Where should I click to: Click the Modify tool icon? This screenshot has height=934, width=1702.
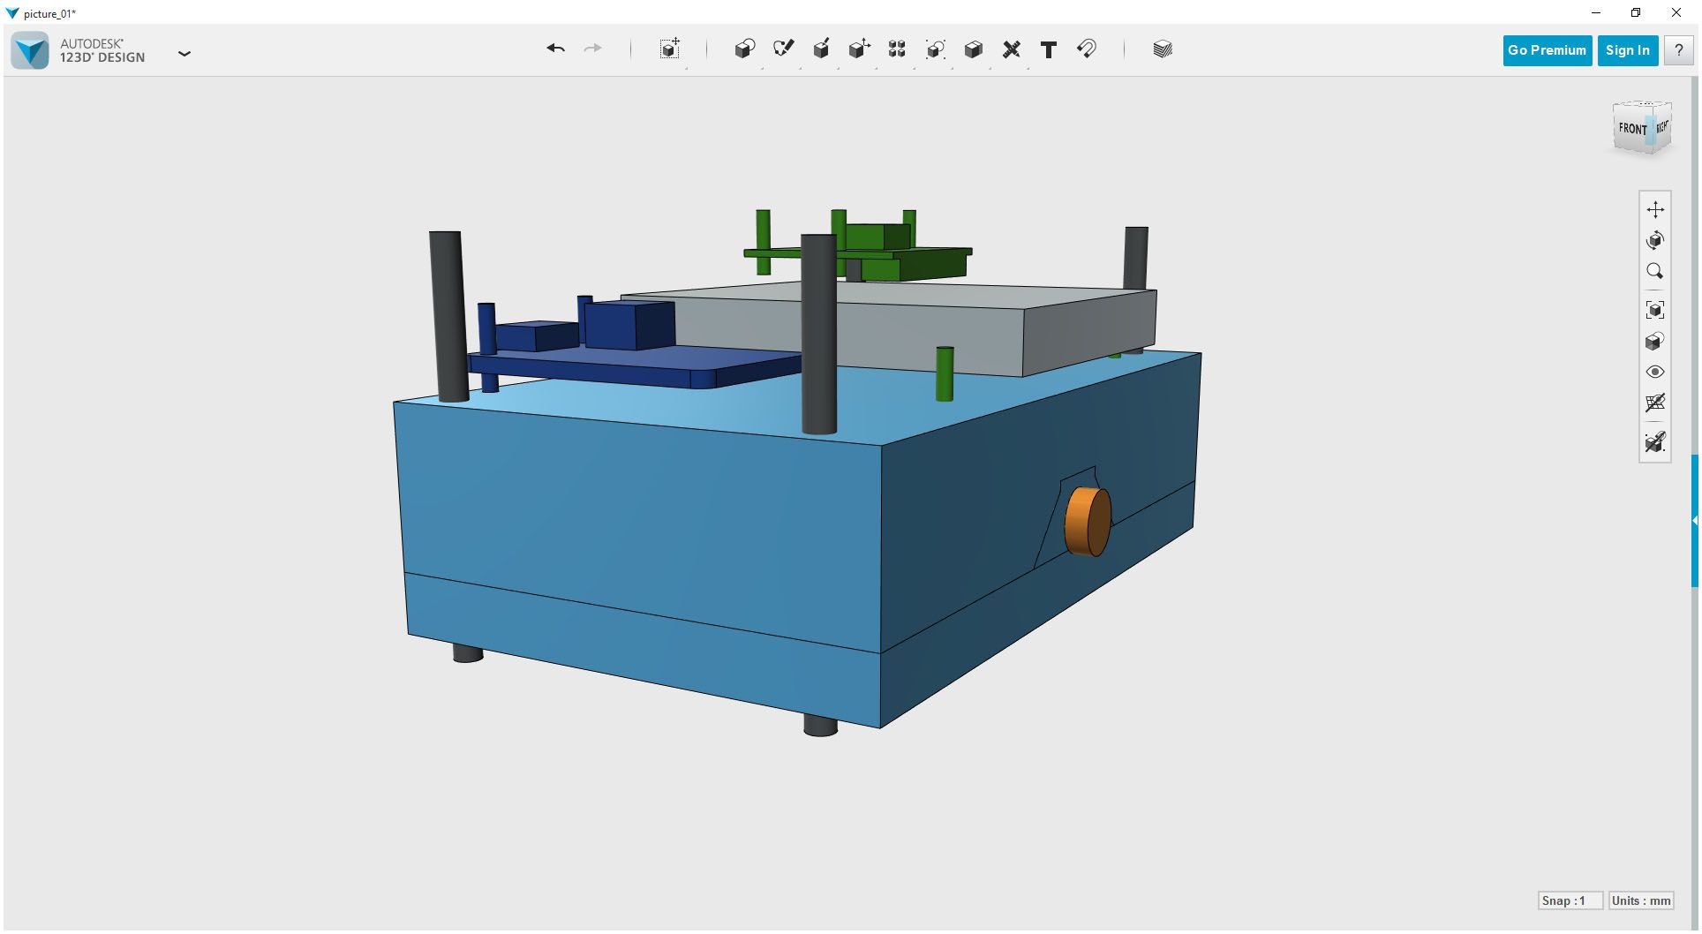pos(859,49)
